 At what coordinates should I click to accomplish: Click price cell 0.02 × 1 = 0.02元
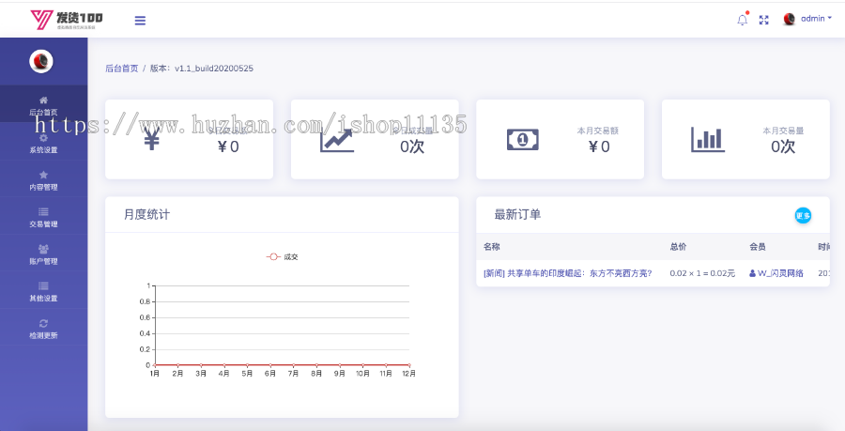(x=702, y=273)
